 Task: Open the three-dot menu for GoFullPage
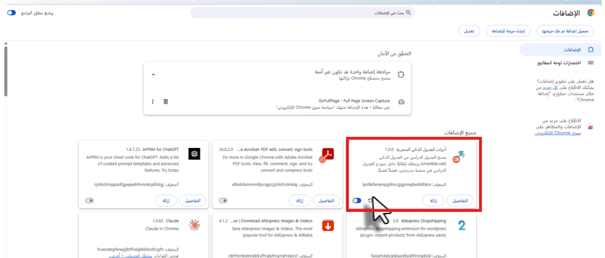[153, 101]
